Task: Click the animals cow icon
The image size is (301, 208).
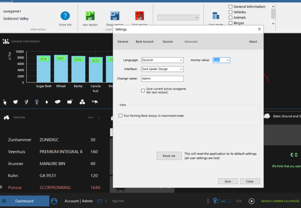Action: click(95, 102)
